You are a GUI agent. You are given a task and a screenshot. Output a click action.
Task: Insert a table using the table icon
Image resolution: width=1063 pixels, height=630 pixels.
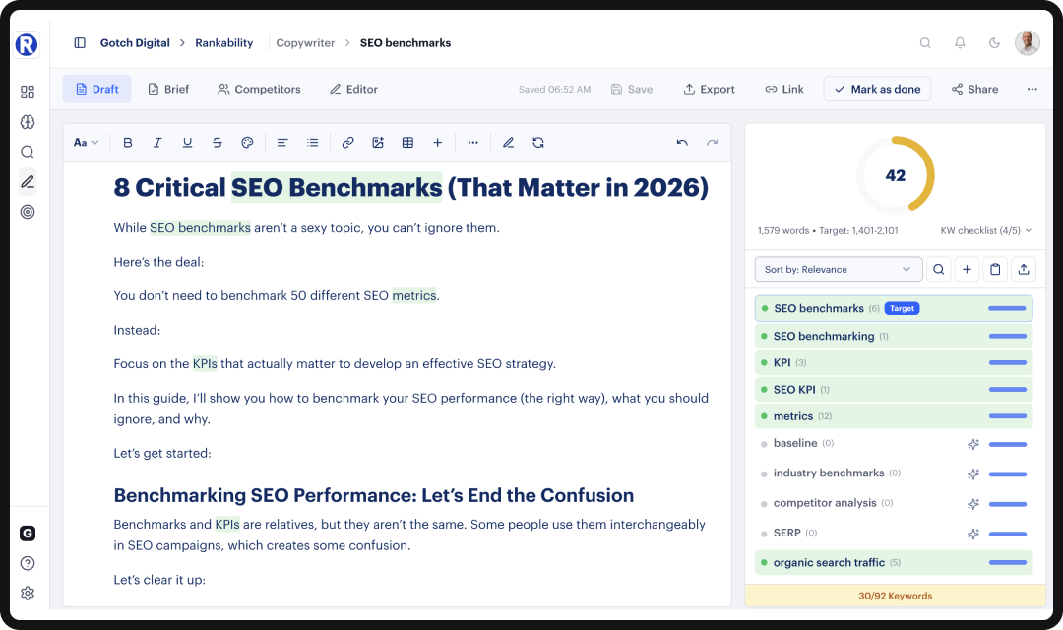pyautogui.click(x=407, y=142)
